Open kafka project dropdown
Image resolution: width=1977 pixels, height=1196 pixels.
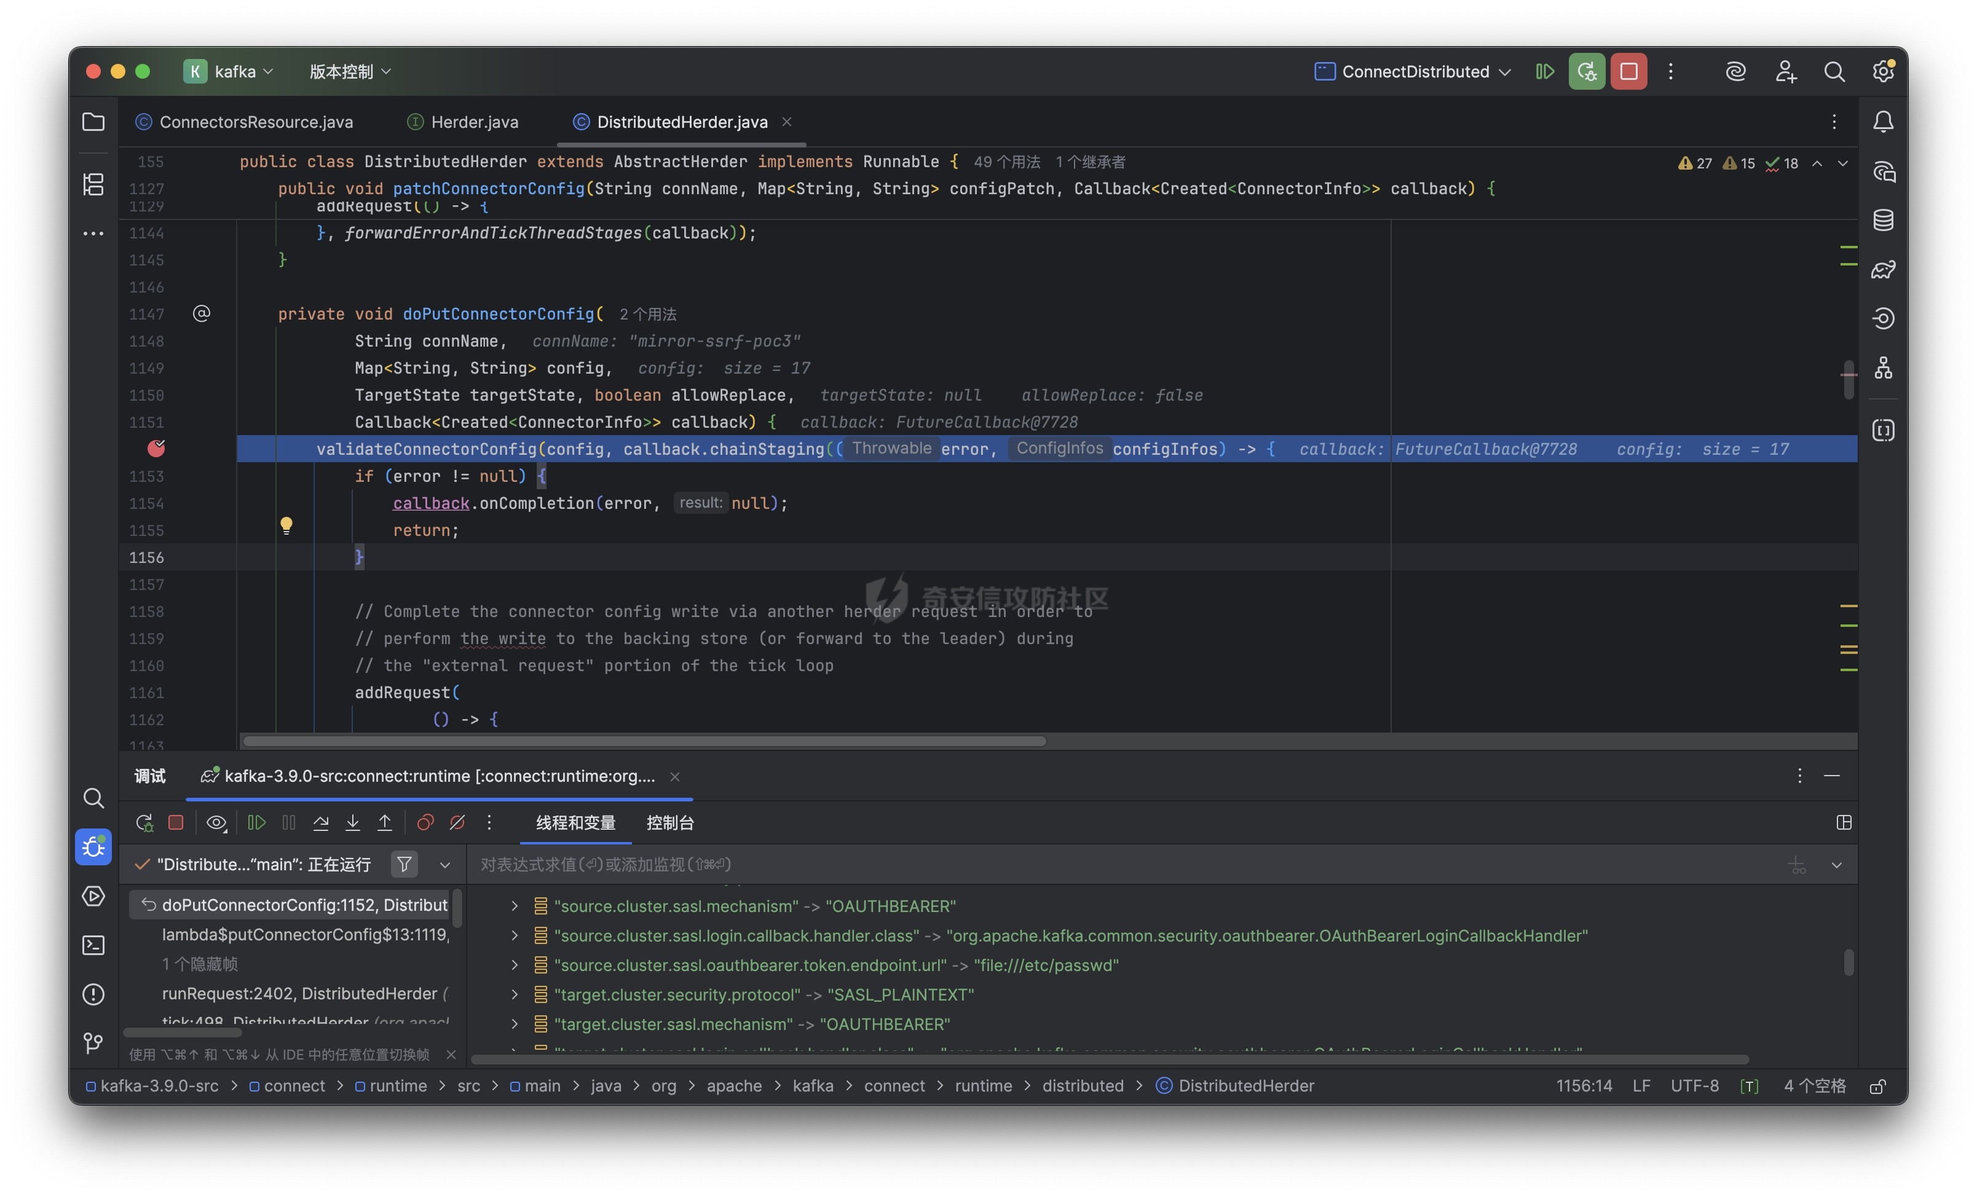pos(229,71)
